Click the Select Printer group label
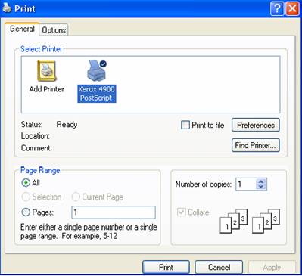The height and width of the screenshot is (276, 302). (41, 49)
